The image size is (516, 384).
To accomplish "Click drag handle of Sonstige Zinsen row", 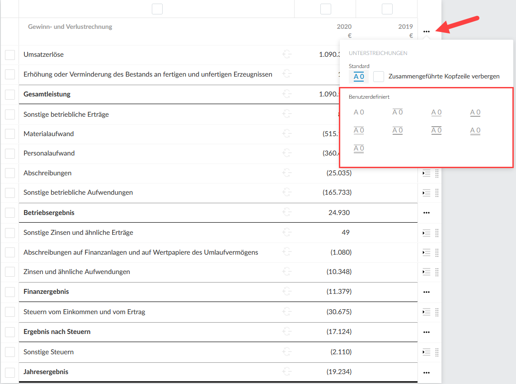I will (x=437, y=233).
